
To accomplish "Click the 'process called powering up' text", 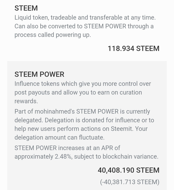I will (53, 35).
